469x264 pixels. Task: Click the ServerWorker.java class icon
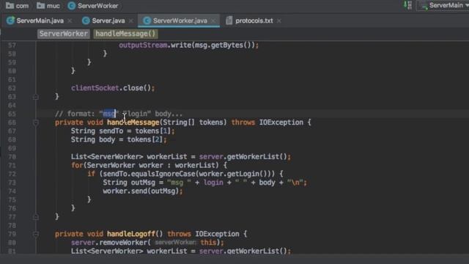coord(147,21)
